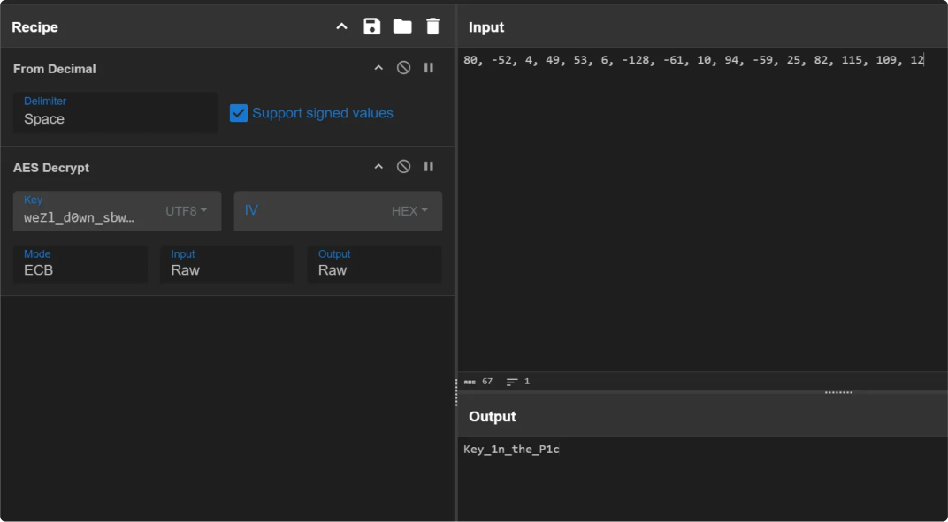Click the Input text area
948x522 pixels.
point(702,209)
